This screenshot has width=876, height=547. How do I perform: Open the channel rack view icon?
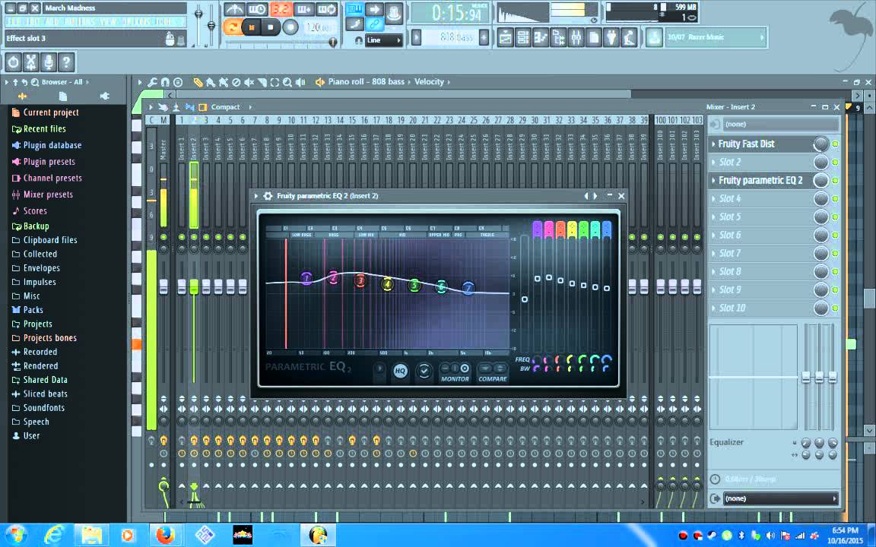523,37
